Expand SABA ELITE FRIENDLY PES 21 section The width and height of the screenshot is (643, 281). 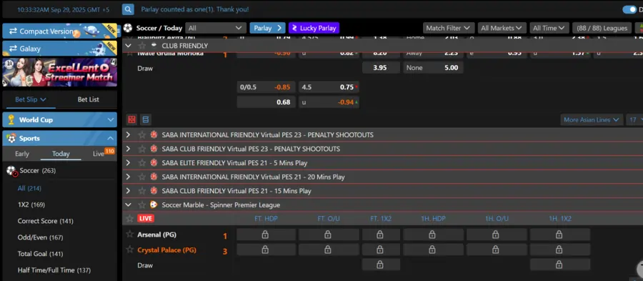[x=129, y=163]
